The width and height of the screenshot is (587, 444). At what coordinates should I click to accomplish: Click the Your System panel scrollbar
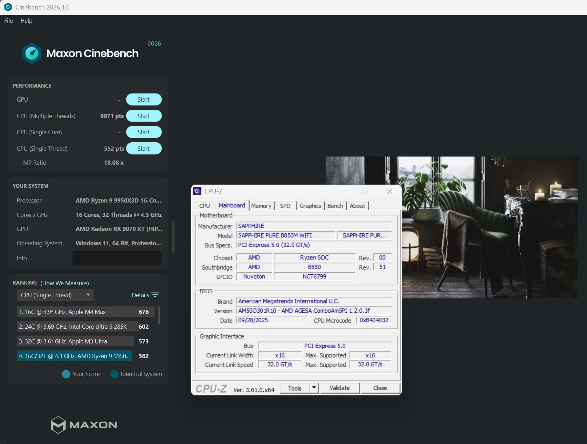pyautogui.click(x=173, y=237)
